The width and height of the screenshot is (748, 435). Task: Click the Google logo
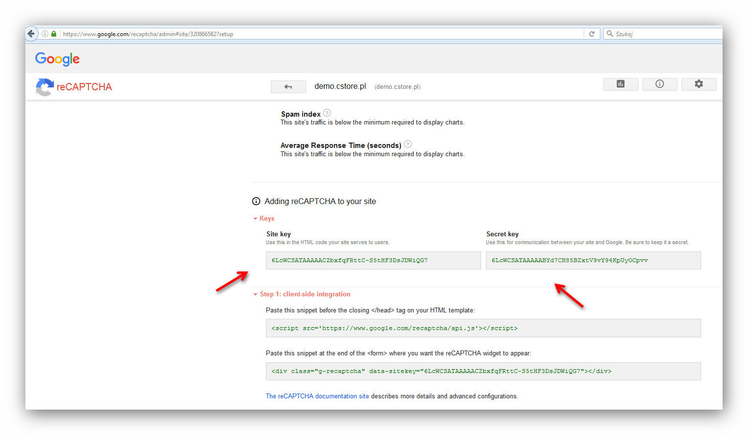[57, 59]
